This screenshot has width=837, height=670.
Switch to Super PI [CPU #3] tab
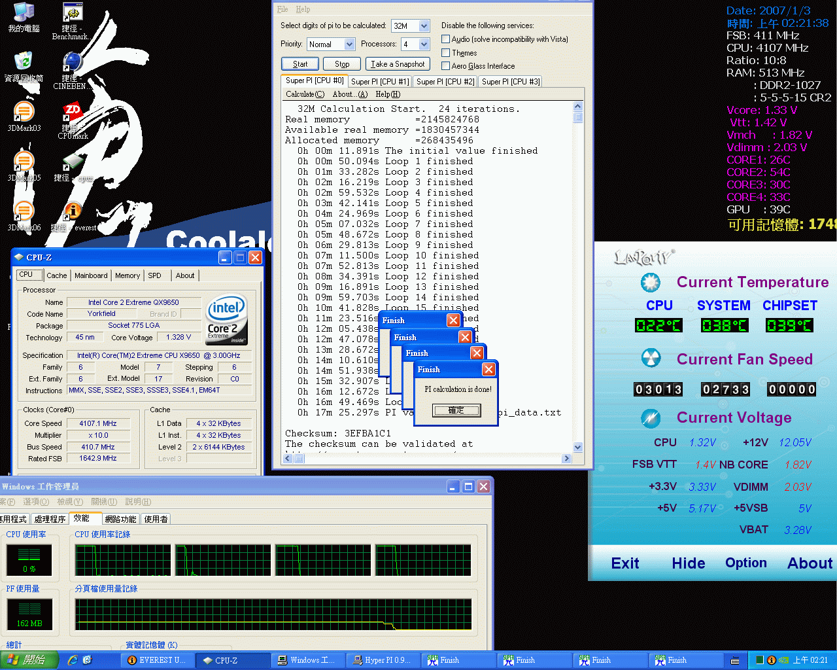[x=511, y=82]
